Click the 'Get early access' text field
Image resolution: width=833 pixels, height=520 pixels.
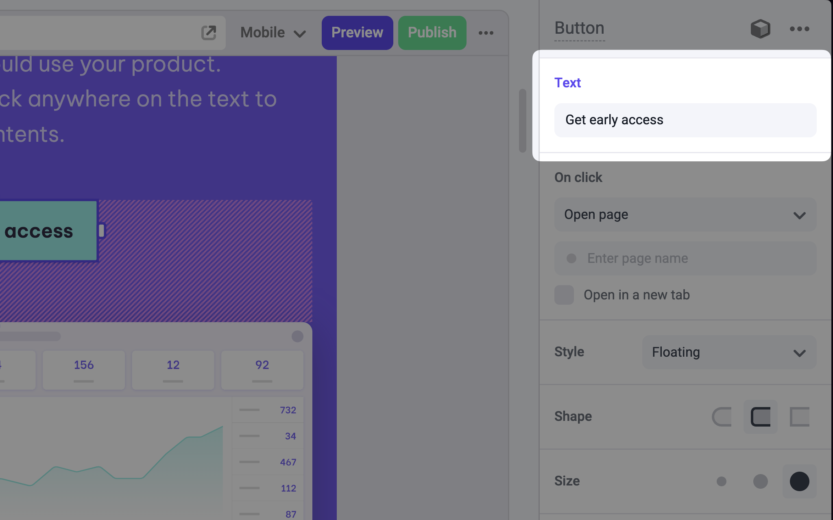(685, 120)
